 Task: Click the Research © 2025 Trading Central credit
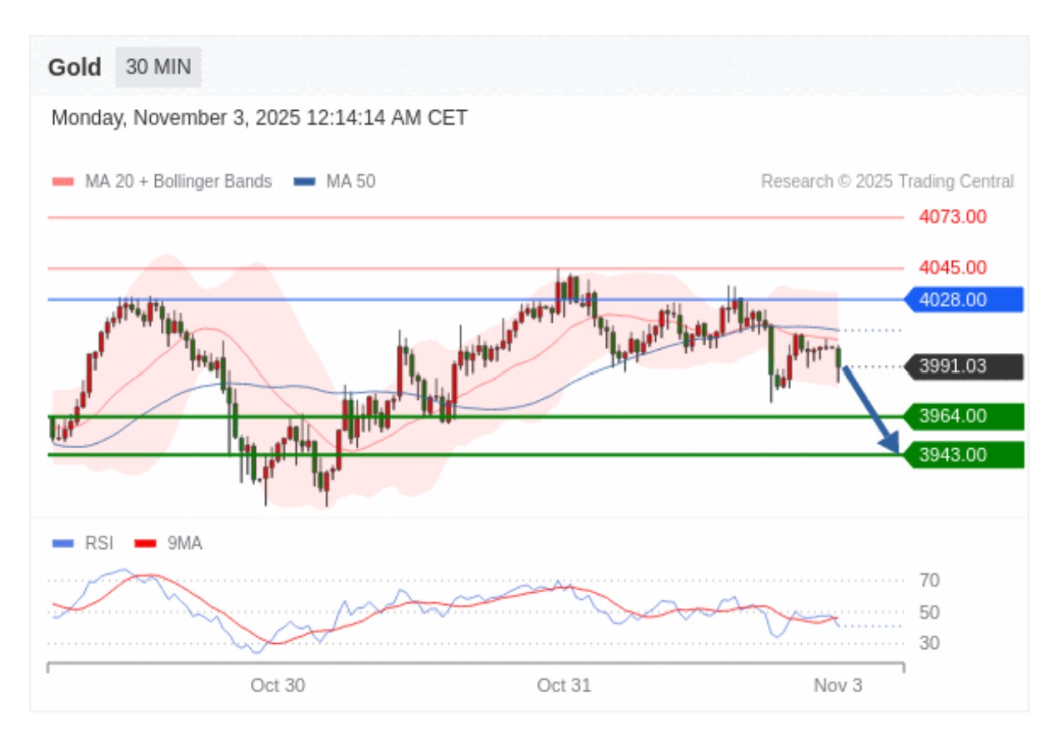pyautogui.click(x=887, y=182)
